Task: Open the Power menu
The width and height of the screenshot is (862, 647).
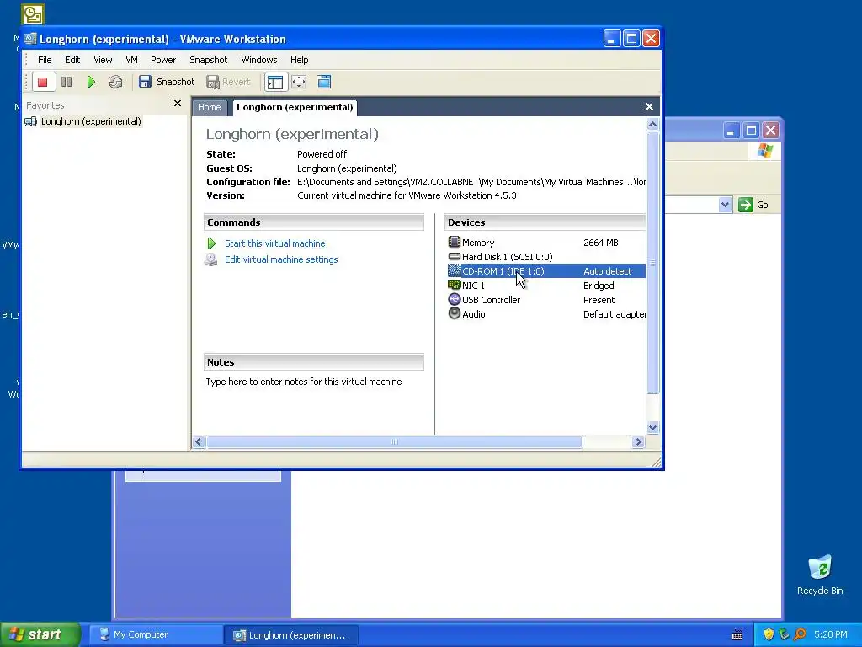Action: [163, 60]
